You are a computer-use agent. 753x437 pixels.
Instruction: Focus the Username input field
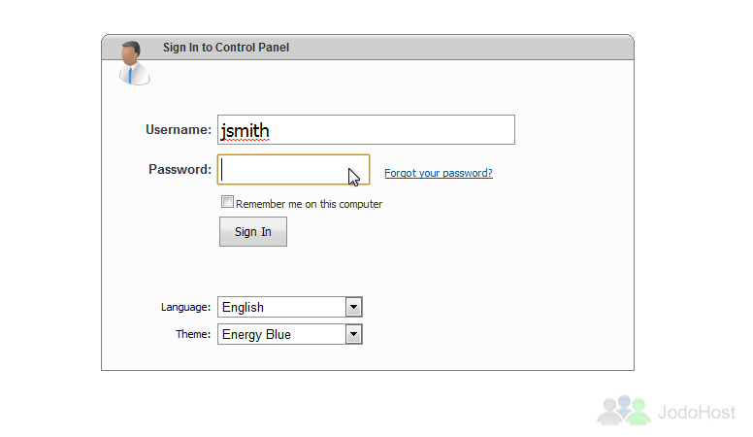[x=366, y=130]
